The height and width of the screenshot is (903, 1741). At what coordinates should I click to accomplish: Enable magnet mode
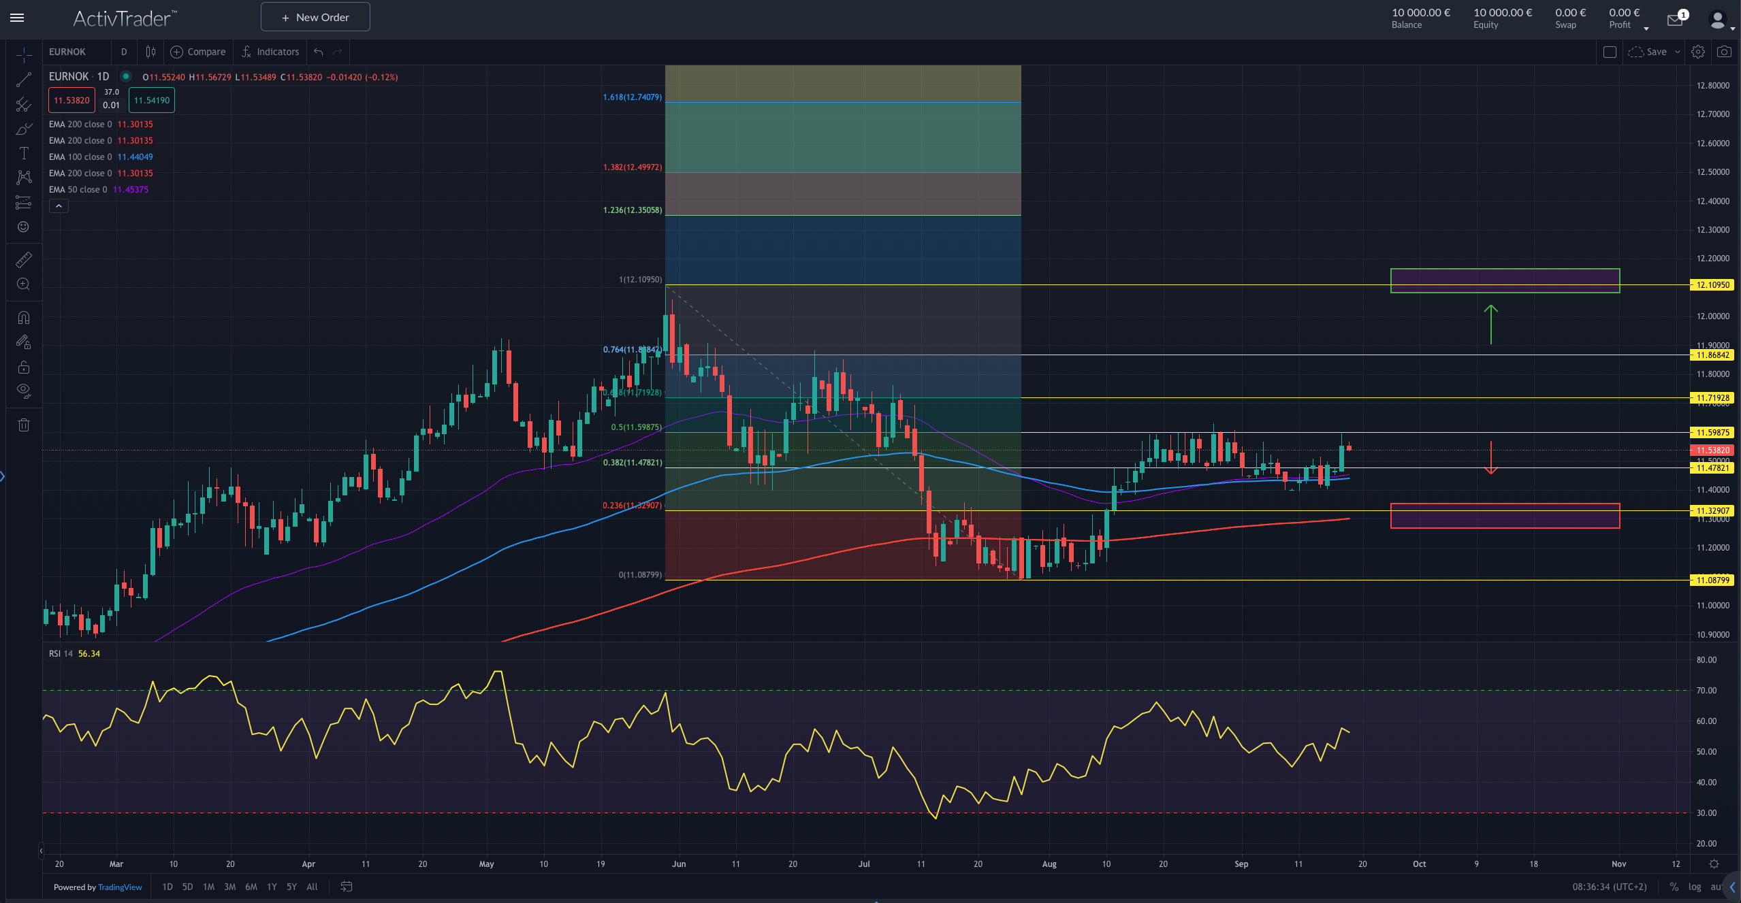point(23,317)
